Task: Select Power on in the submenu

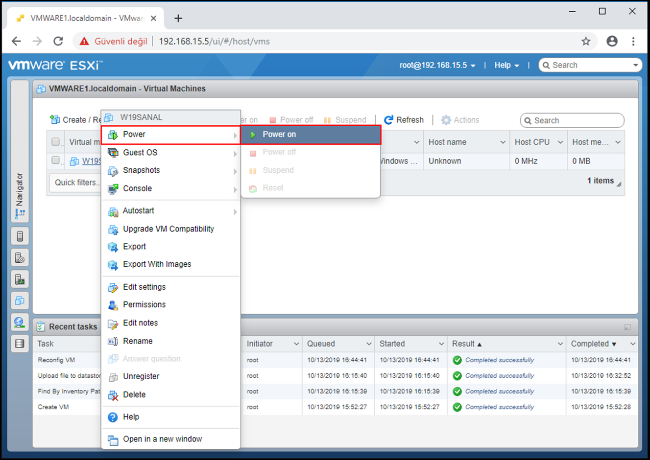Action: (x=311, y=135)
